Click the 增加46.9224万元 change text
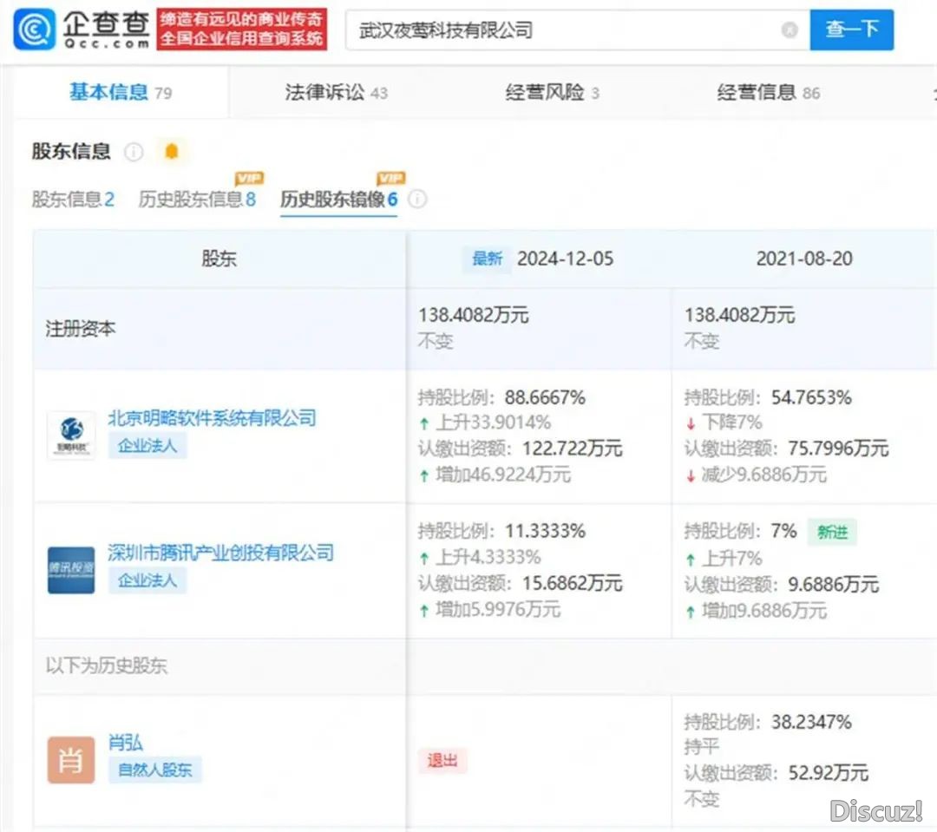The height and width of the screenshot is (832, 937). [503, 475]
